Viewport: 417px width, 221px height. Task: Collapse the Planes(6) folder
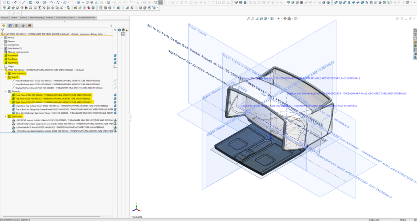pyautogui.click(x=6, y=91)
